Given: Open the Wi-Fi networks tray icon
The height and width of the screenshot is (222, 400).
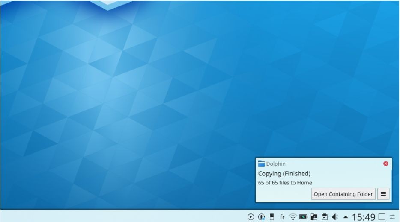Looking at the screenshot, I should coord(293,217).
